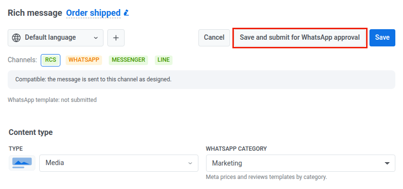The width and height of the screenshot is (403, 189).
Task: Select the WHATSAPP channel tag
Action: click(x=84, y=60)
